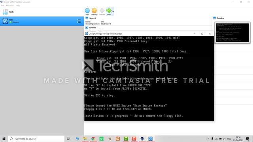Open the notification center icon

pyautogui.click(x=248, y=138)
